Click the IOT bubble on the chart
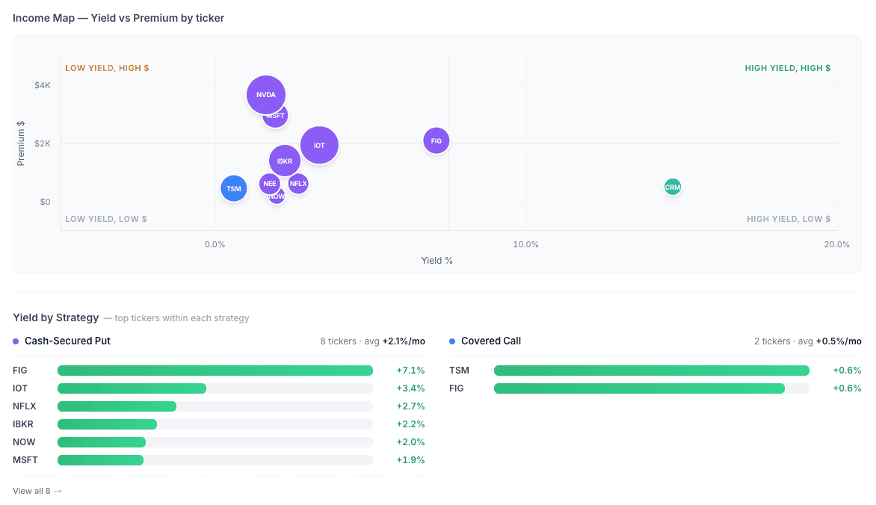Viewport: 876px width, 505px height. [x=319, y=145]
